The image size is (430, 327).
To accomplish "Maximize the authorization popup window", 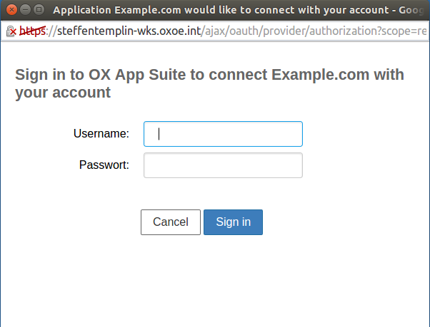I will click(39, 10).
